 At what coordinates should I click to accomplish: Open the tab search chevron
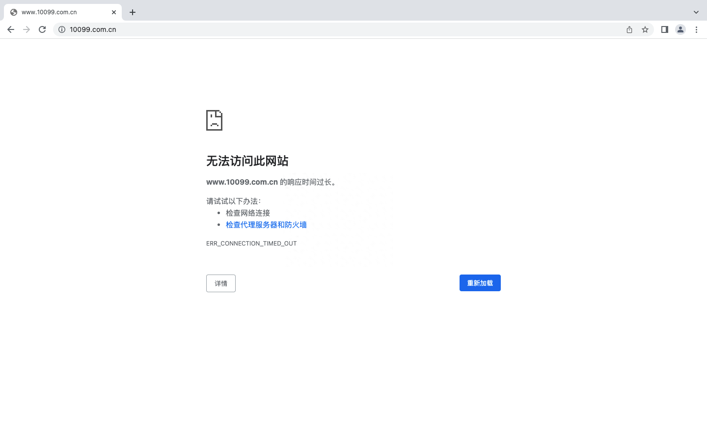click(x=696, y=12)
